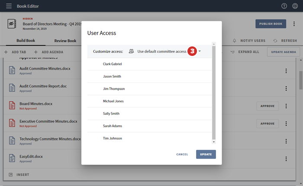Approve the Board Minutes document
Image resolution: width=303 pixels, height=186 pixels.
tap(267, 106)
